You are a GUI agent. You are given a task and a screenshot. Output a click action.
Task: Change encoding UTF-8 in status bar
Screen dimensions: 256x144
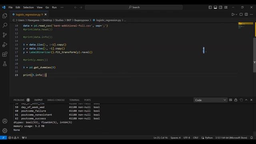(187, 138)
